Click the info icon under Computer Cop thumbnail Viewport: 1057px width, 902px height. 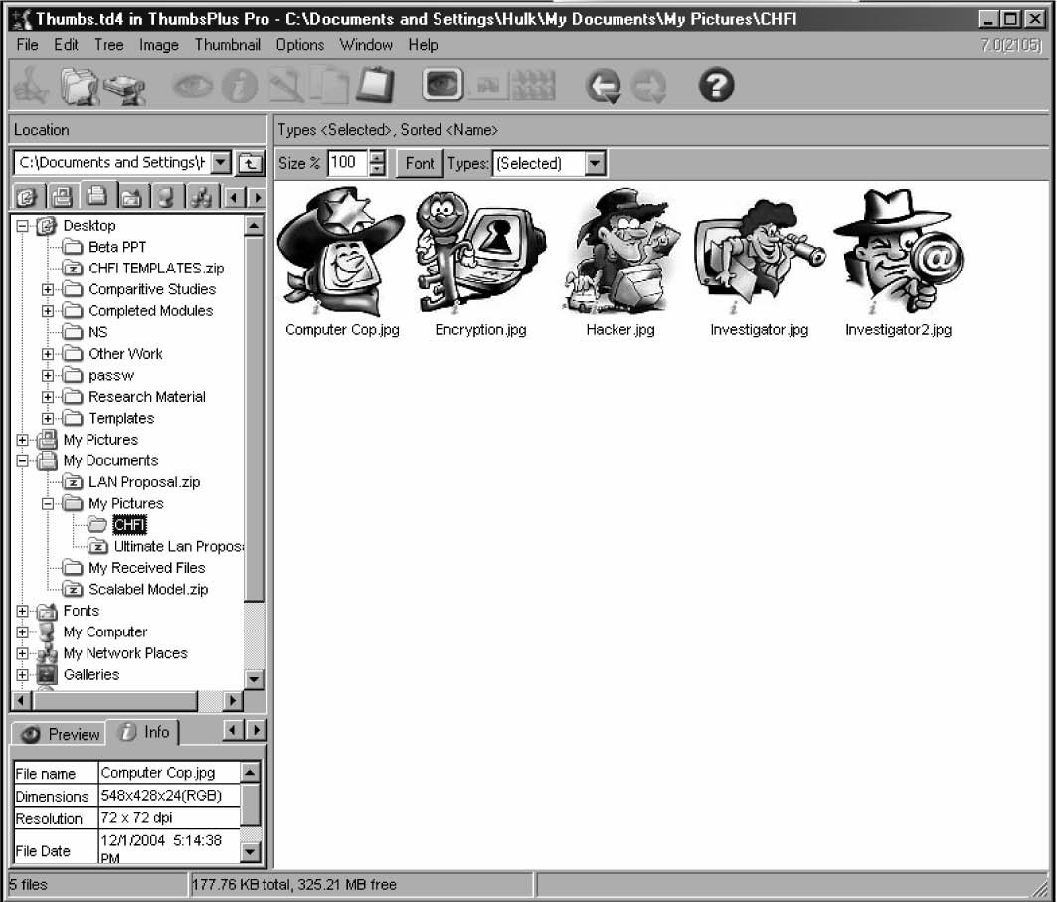pyautogui.click(x=314, y=308)
